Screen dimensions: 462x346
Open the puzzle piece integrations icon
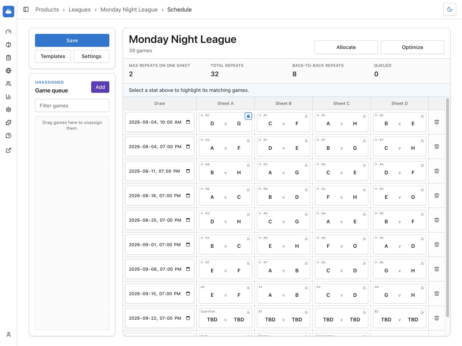pyautogui.click(x=9, y=123)
